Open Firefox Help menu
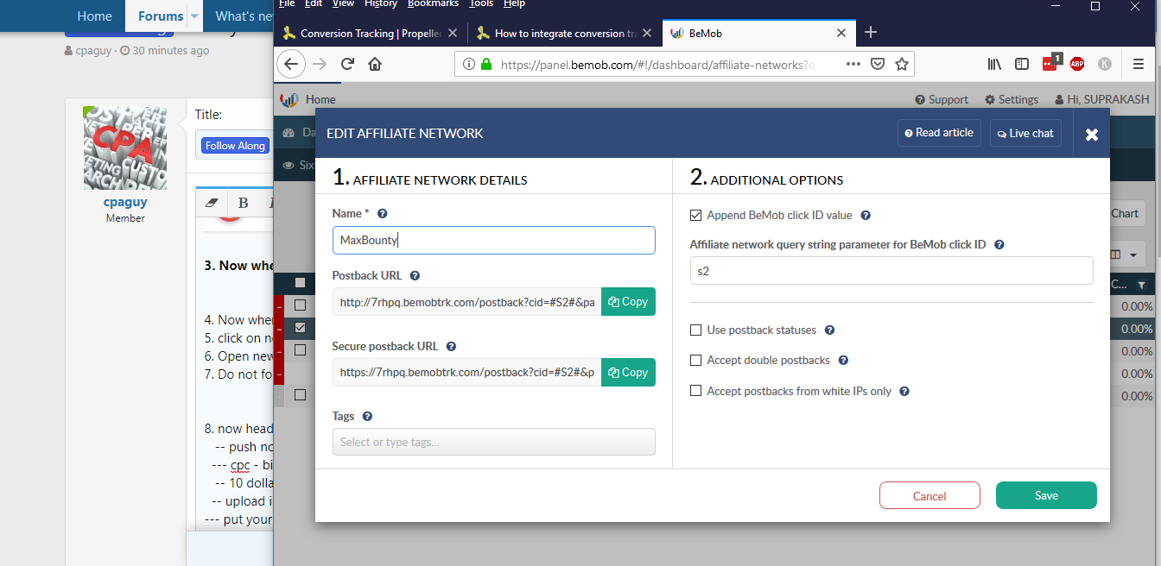The height and width of the screenshot is (566, 1161). 514,4
